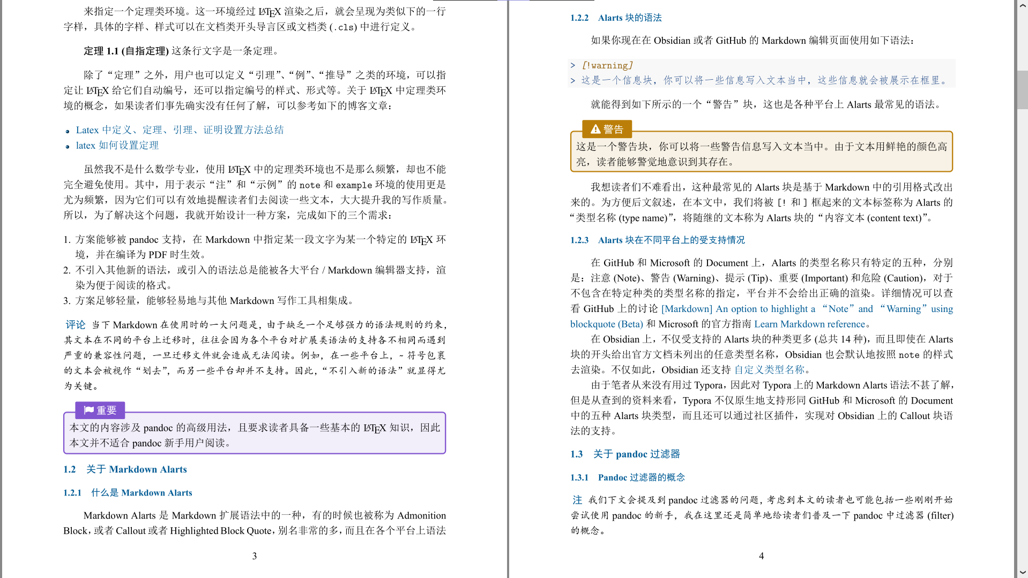Viewport: 1028px width, 578px height.
Task: Click the heading "1.3 关于 pandoc 过滤器"
Action: coord(625,454)
